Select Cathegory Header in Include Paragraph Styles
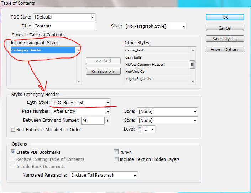This screenshot has width=251, height=193. coord(43,50)
